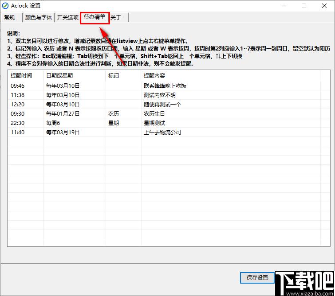Click the 保存设置 button
Image resolution: width=335 pixels, height=296 pixels.
[257, 278]
